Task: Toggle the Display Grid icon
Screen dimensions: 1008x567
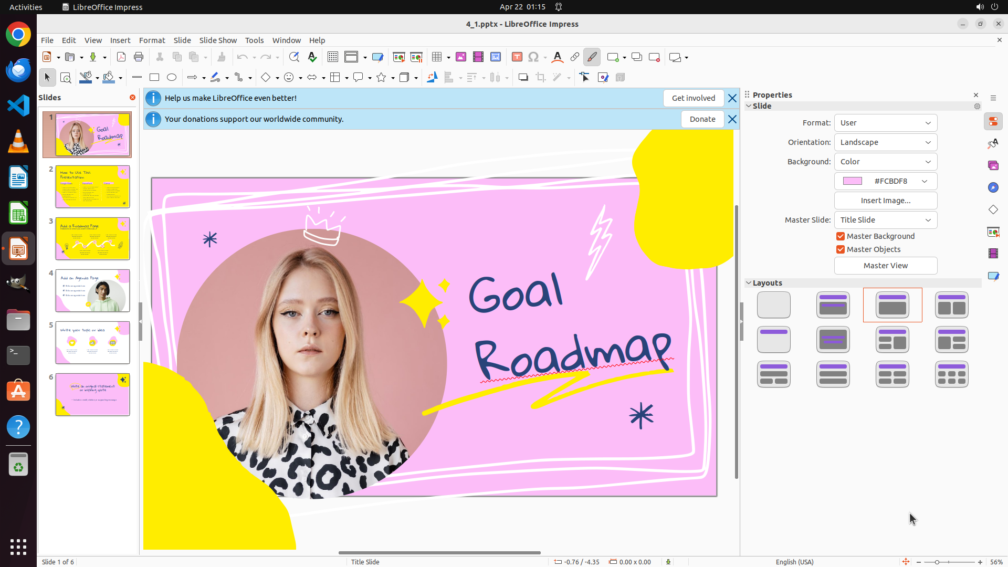Action: 333,57
